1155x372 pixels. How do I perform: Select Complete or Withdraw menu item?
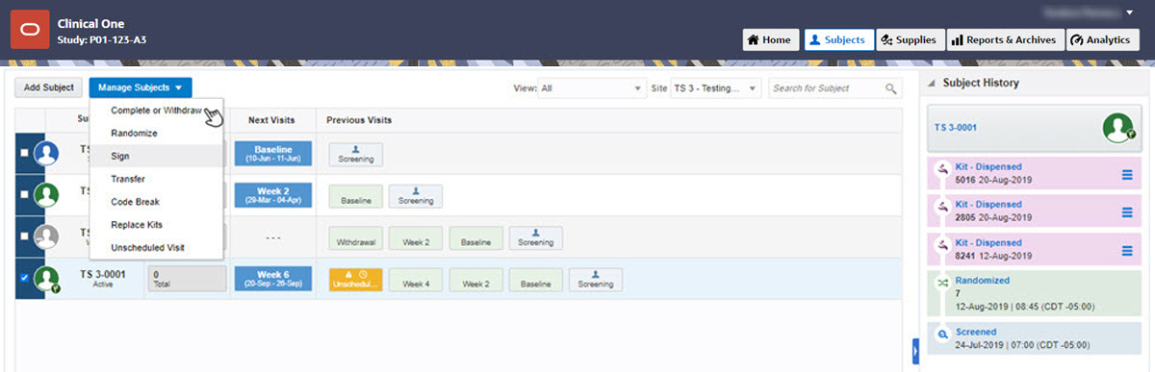click(x=156, y=110)
